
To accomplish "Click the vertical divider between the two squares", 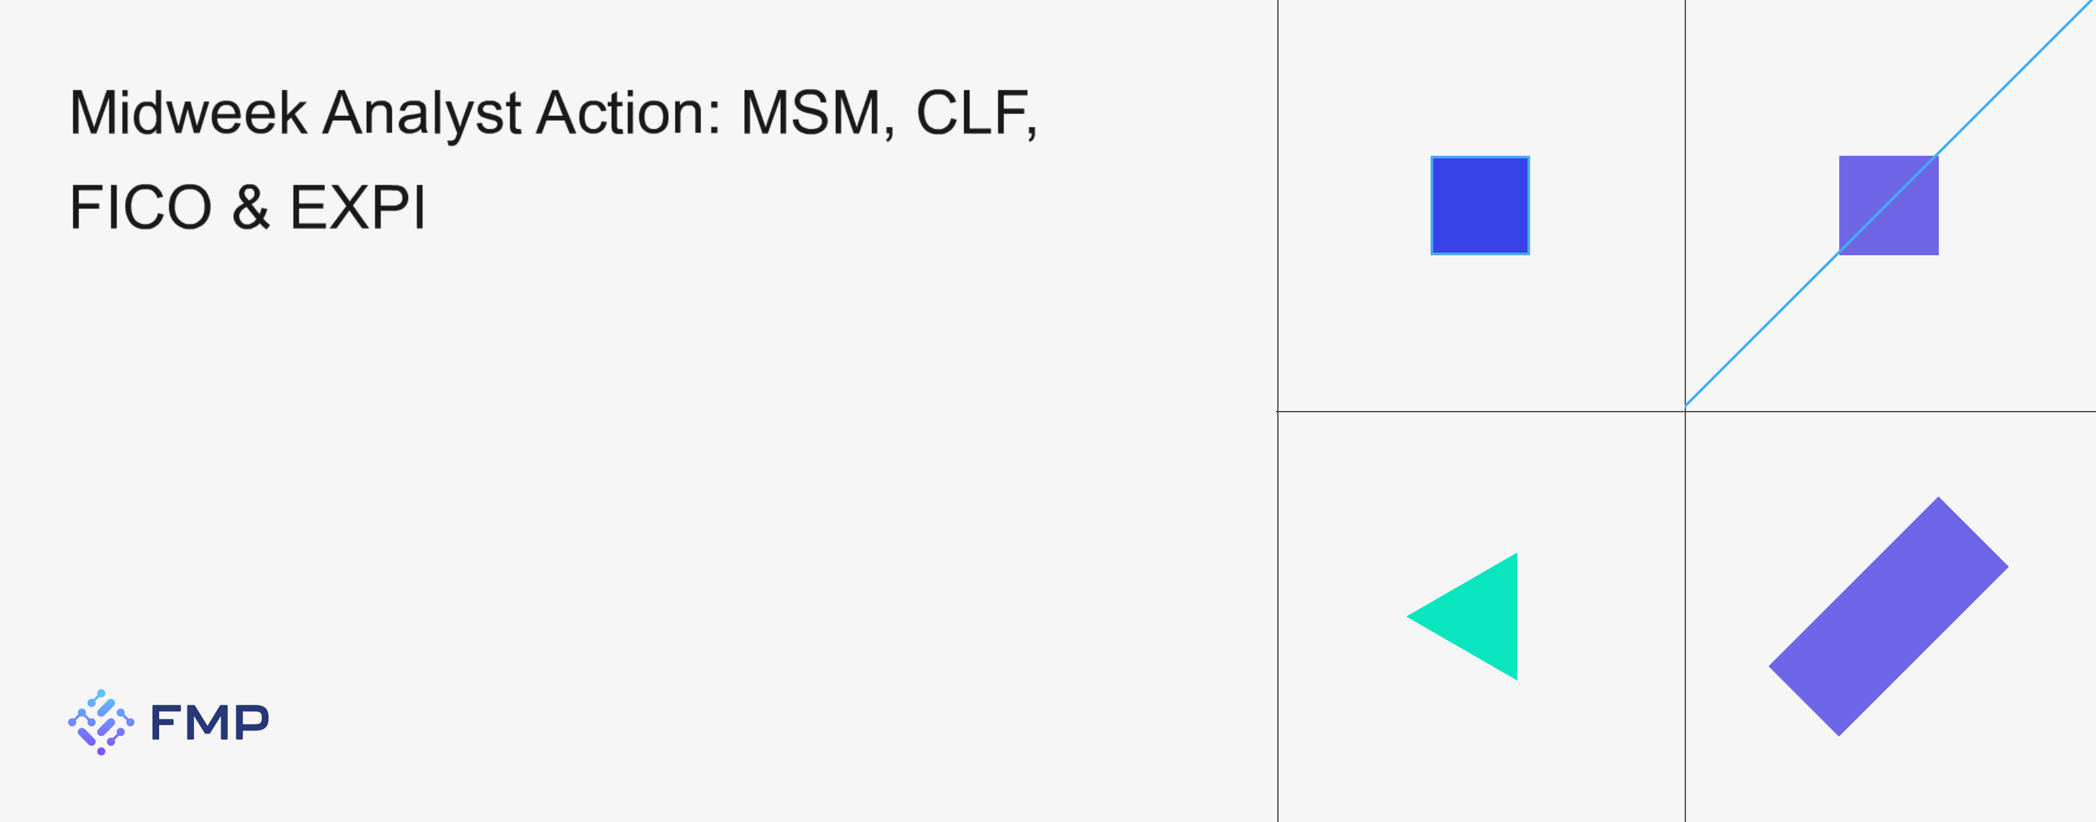I will [1685, 204].
